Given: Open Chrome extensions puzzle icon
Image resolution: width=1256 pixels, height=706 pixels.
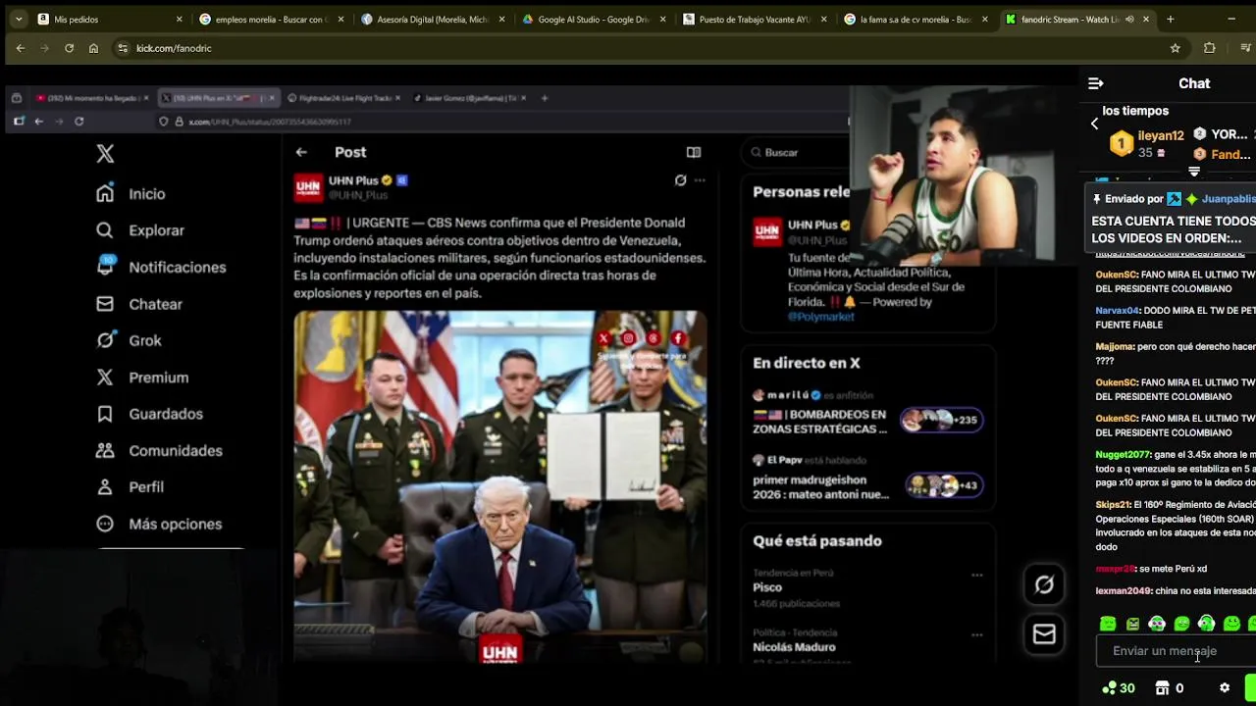Looking at the screenshot, I should point(1209,48).
